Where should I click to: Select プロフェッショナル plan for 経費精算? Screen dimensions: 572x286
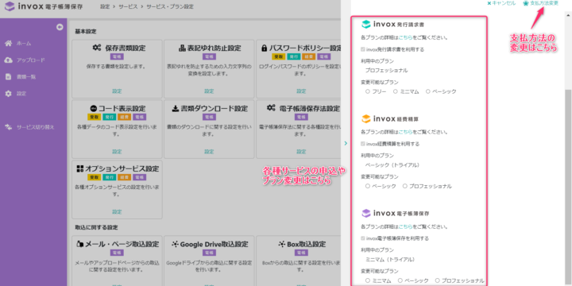point(405,186)
